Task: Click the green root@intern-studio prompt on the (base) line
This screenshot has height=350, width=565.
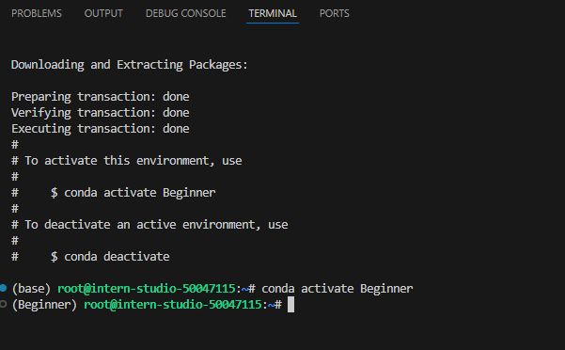Action: click(147, 288)
